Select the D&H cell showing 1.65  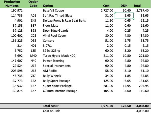[124, 16]
